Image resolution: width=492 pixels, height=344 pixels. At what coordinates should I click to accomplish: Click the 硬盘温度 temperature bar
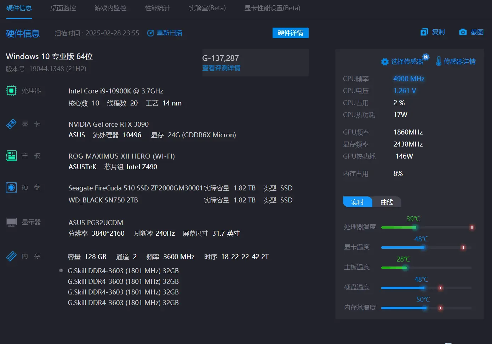pos(426,288)
